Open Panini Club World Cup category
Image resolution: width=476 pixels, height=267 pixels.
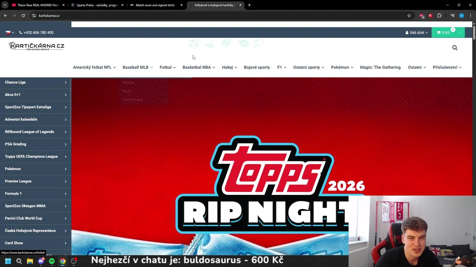pyautogui.click(x=35, y=218)
